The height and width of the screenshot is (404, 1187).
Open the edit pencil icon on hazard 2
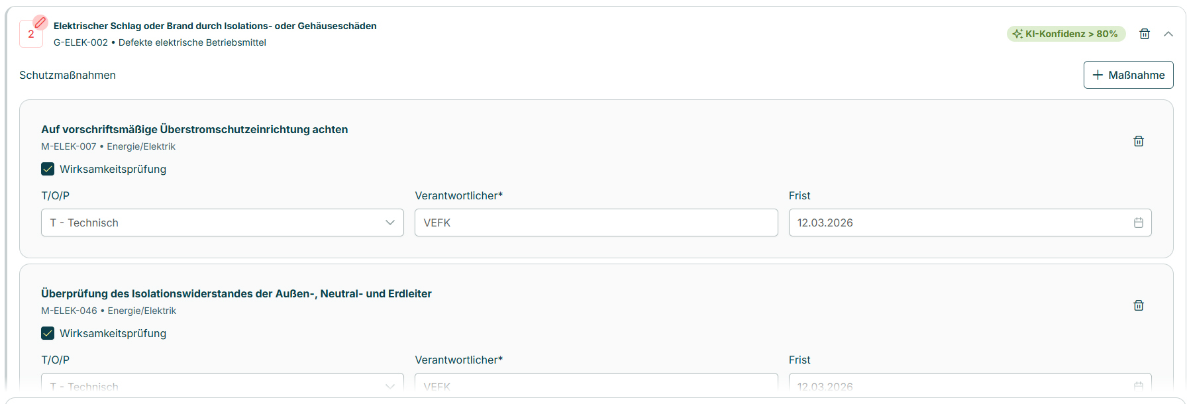[x=40, y=22]
